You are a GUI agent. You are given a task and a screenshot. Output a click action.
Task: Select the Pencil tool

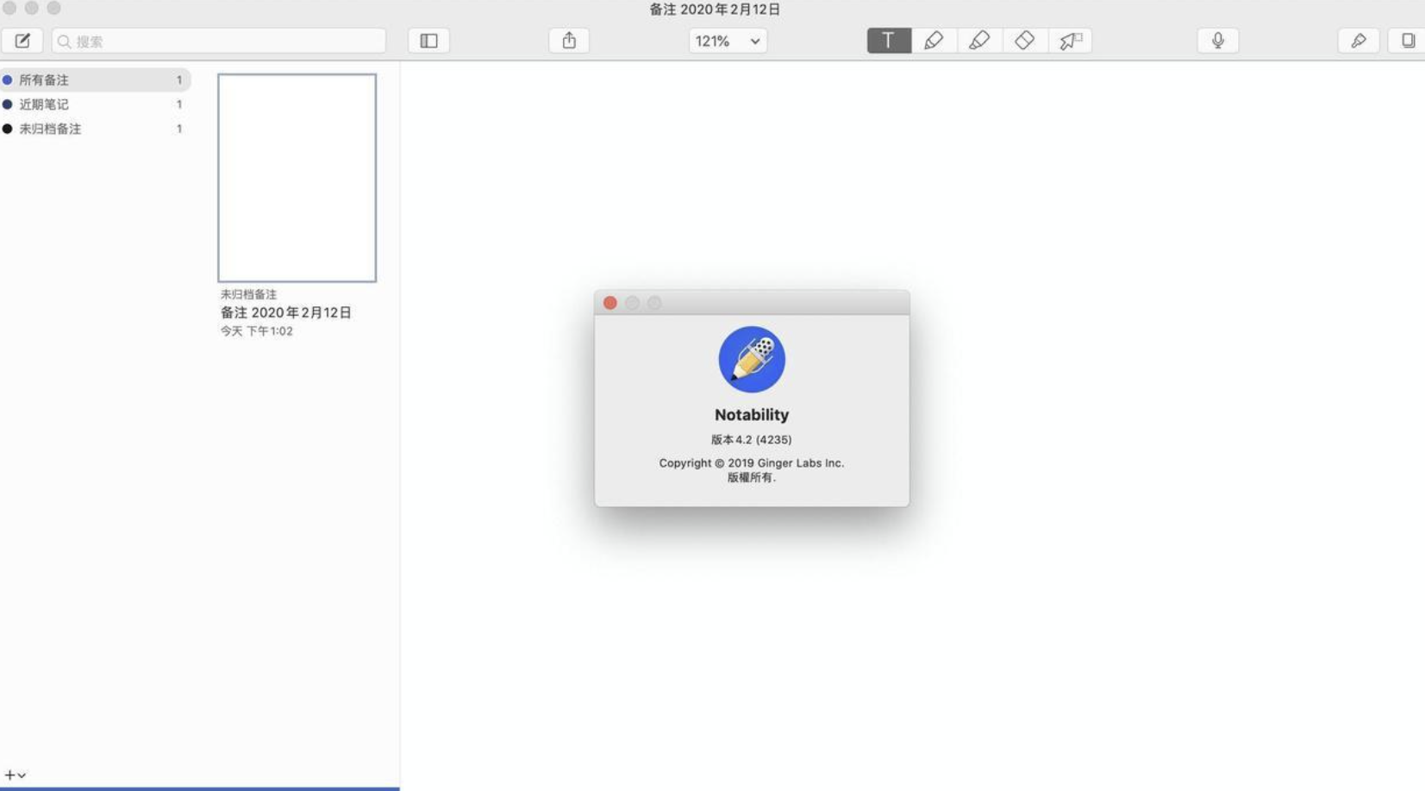click(x=934, y=41)
